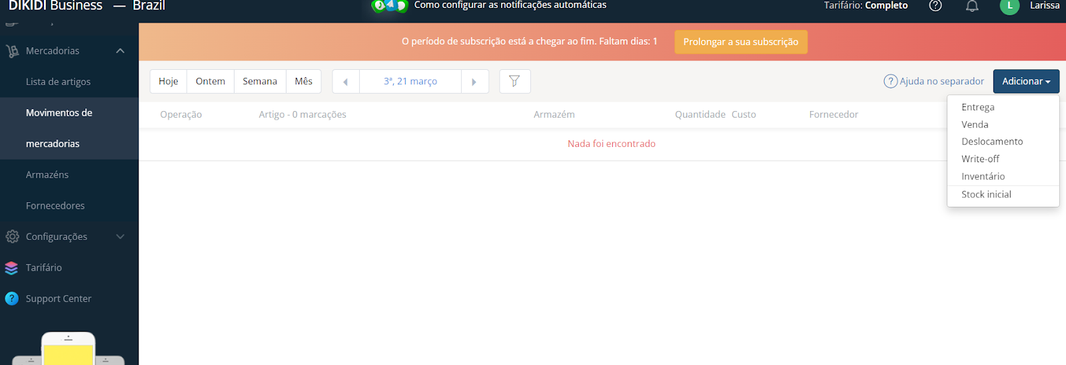Click the Nada foi encontrado message
This screenshot has width=1066, height=365.
click(612, 144)
